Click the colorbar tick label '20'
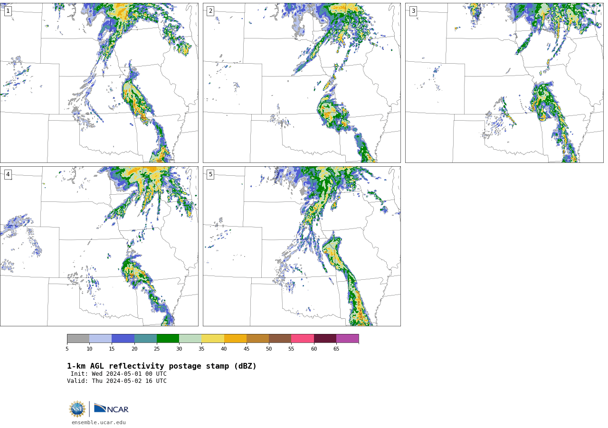608x428 pixels. point(134,349)
